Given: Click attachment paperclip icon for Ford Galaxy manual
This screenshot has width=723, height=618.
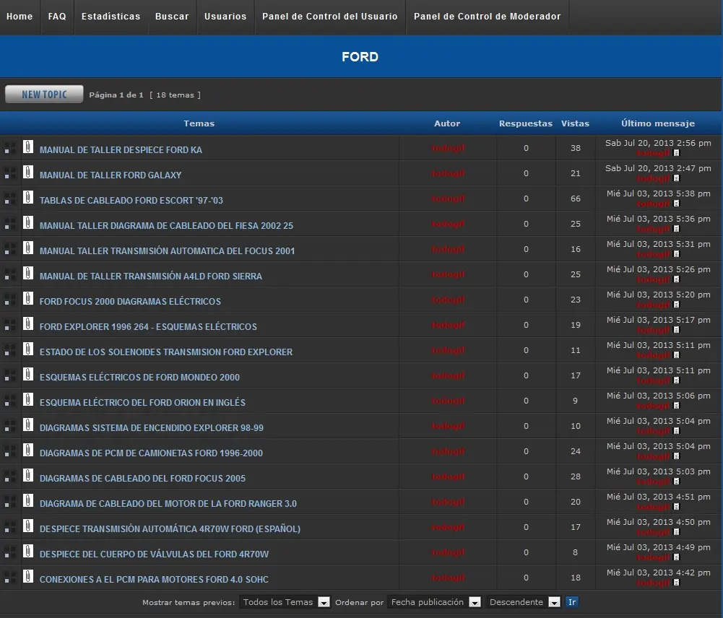Looking at the screenshot, I should coord(28,172).
